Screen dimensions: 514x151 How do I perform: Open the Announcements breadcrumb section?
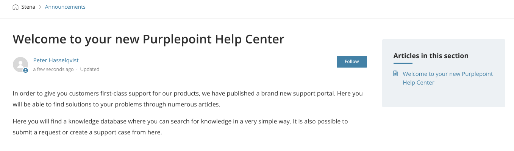(65, 7)
